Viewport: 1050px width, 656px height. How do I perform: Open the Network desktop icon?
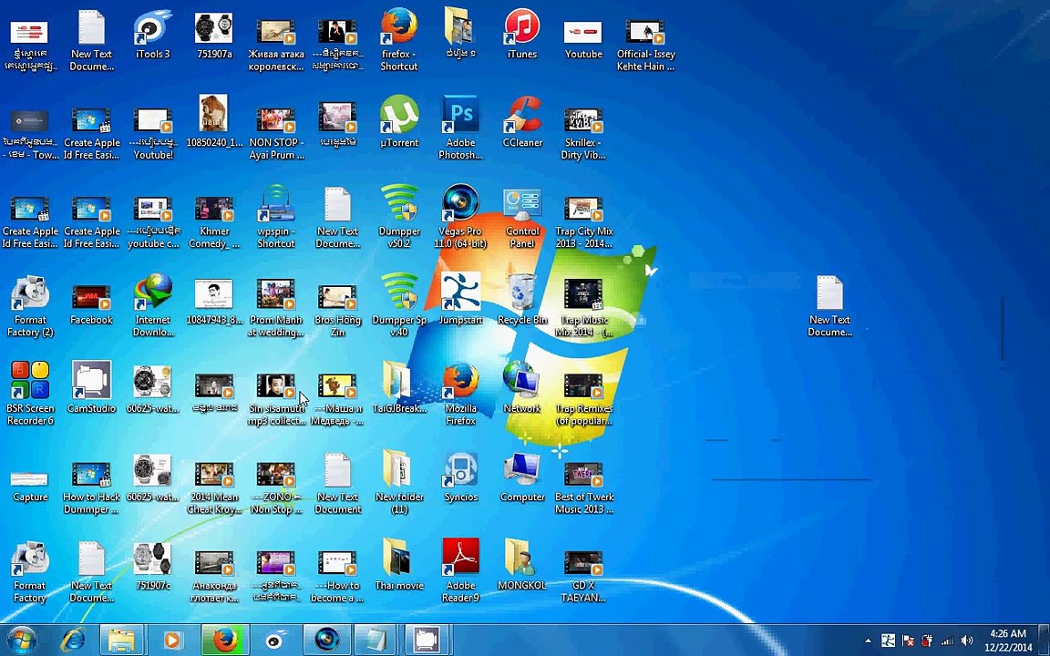522,388
